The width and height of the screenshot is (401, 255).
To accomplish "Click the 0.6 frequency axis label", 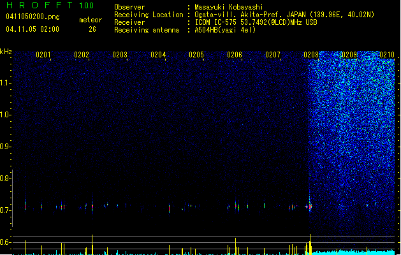I will pos(5,242).
